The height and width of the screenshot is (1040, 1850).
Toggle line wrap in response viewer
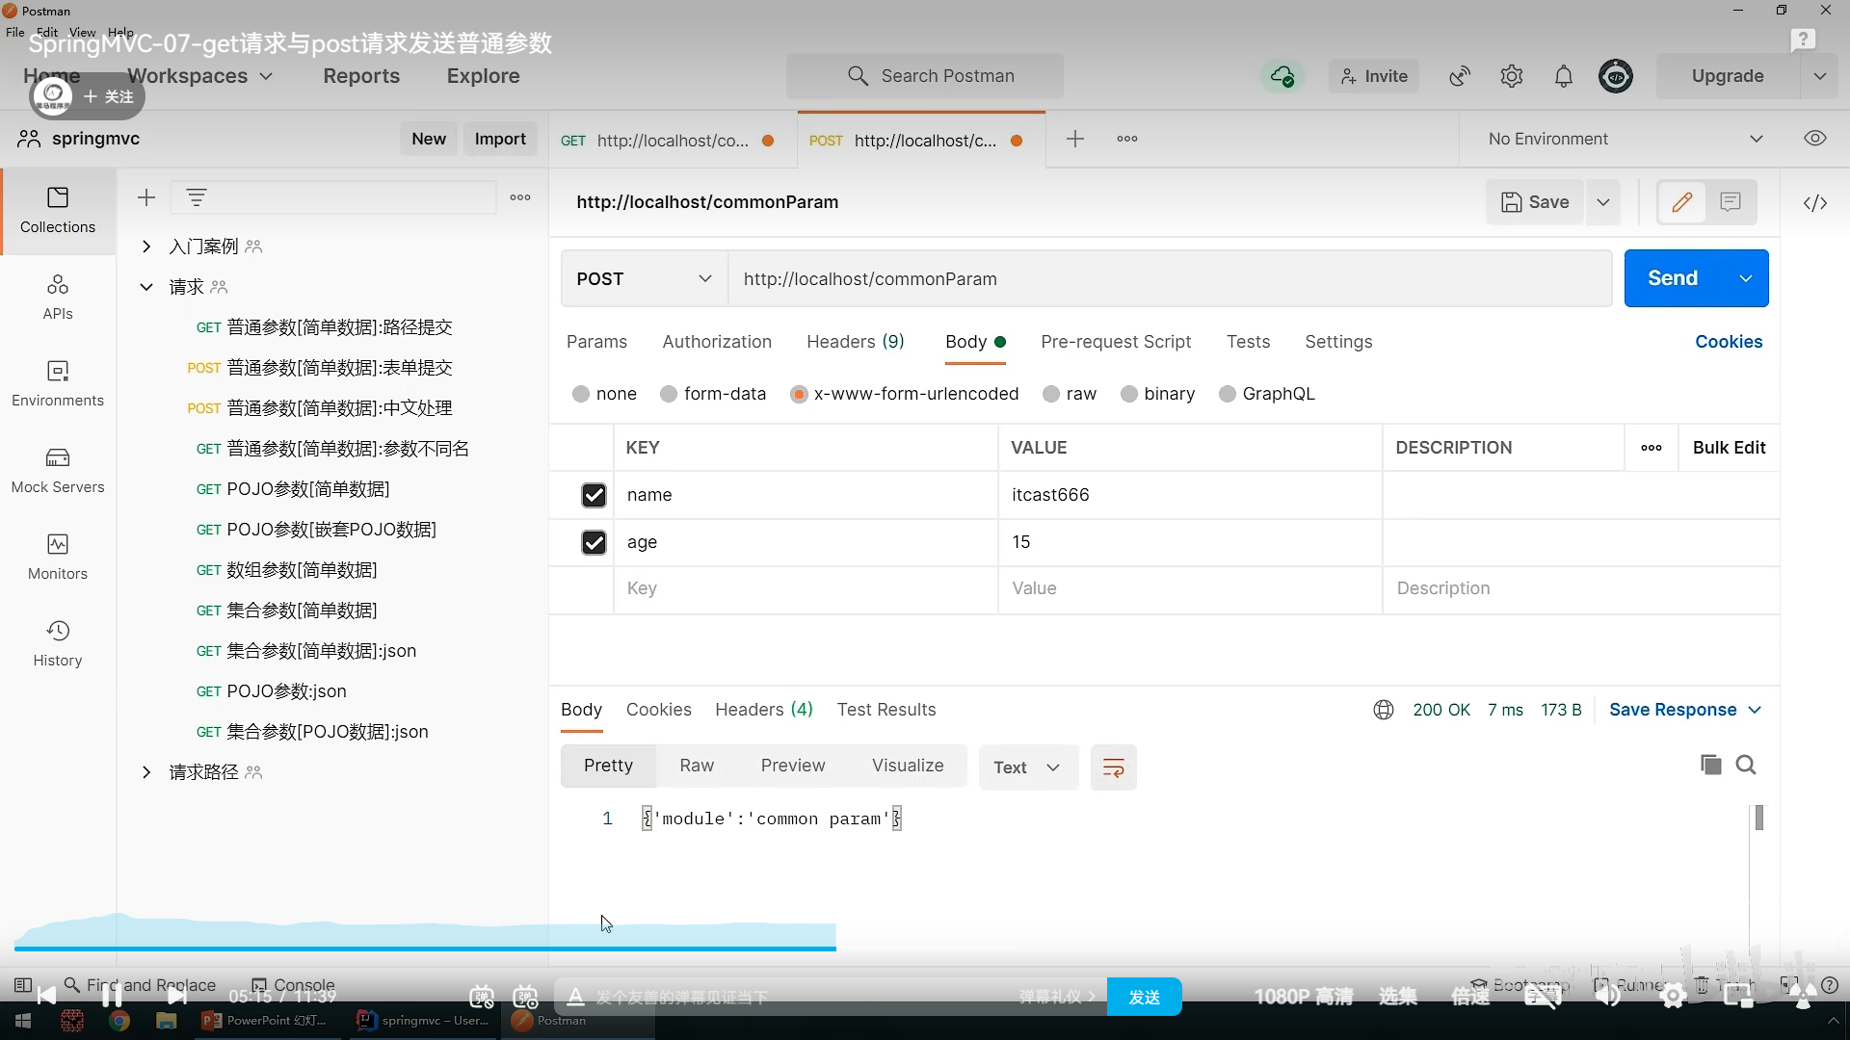[x=1113, y=767]
